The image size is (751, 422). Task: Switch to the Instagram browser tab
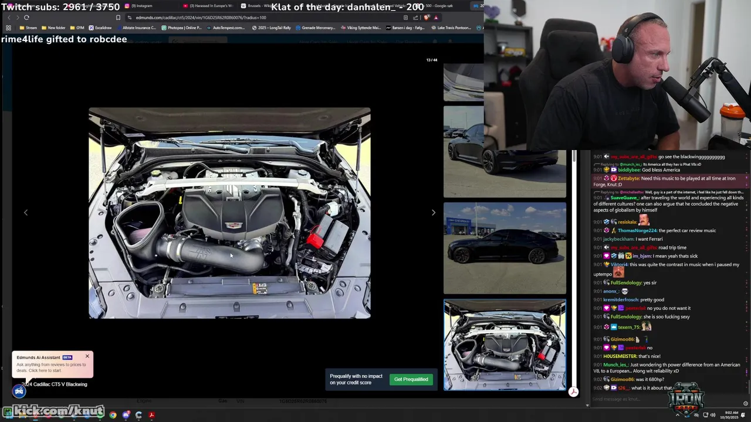tap(138, 6)
